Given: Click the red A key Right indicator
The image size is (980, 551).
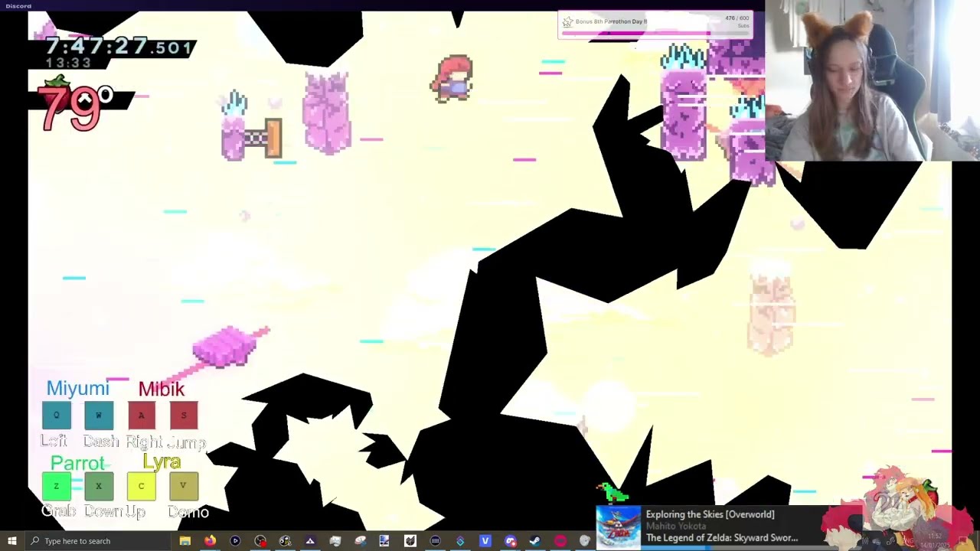Looking at the screenshot, I should 141,416.
